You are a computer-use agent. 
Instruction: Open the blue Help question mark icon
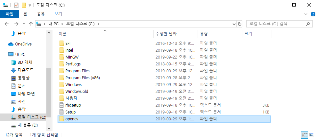coord(313,14)
